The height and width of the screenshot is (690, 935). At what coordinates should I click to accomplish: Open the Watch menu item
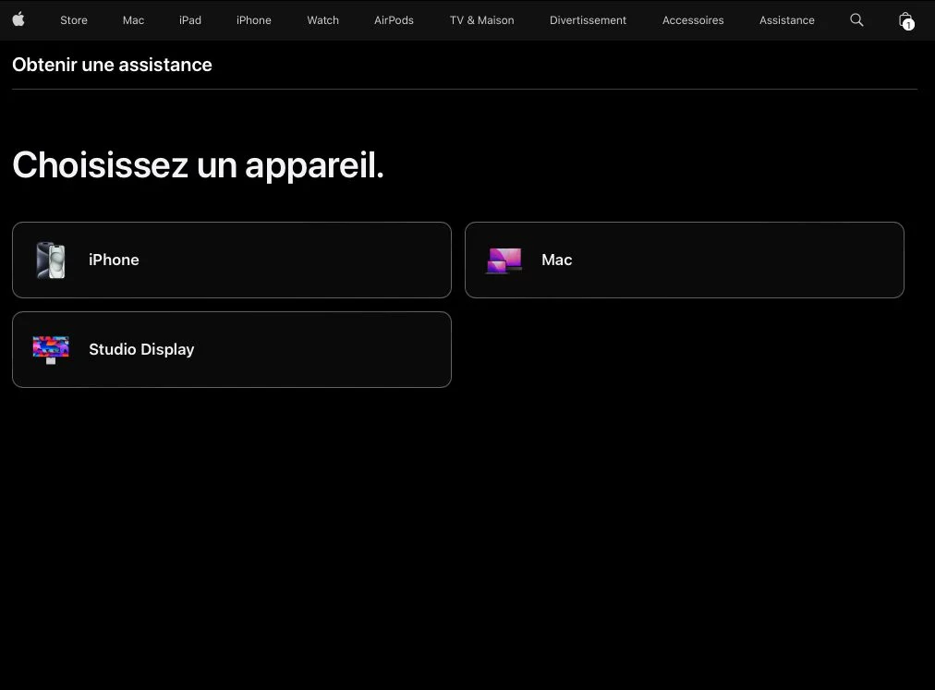323,20
